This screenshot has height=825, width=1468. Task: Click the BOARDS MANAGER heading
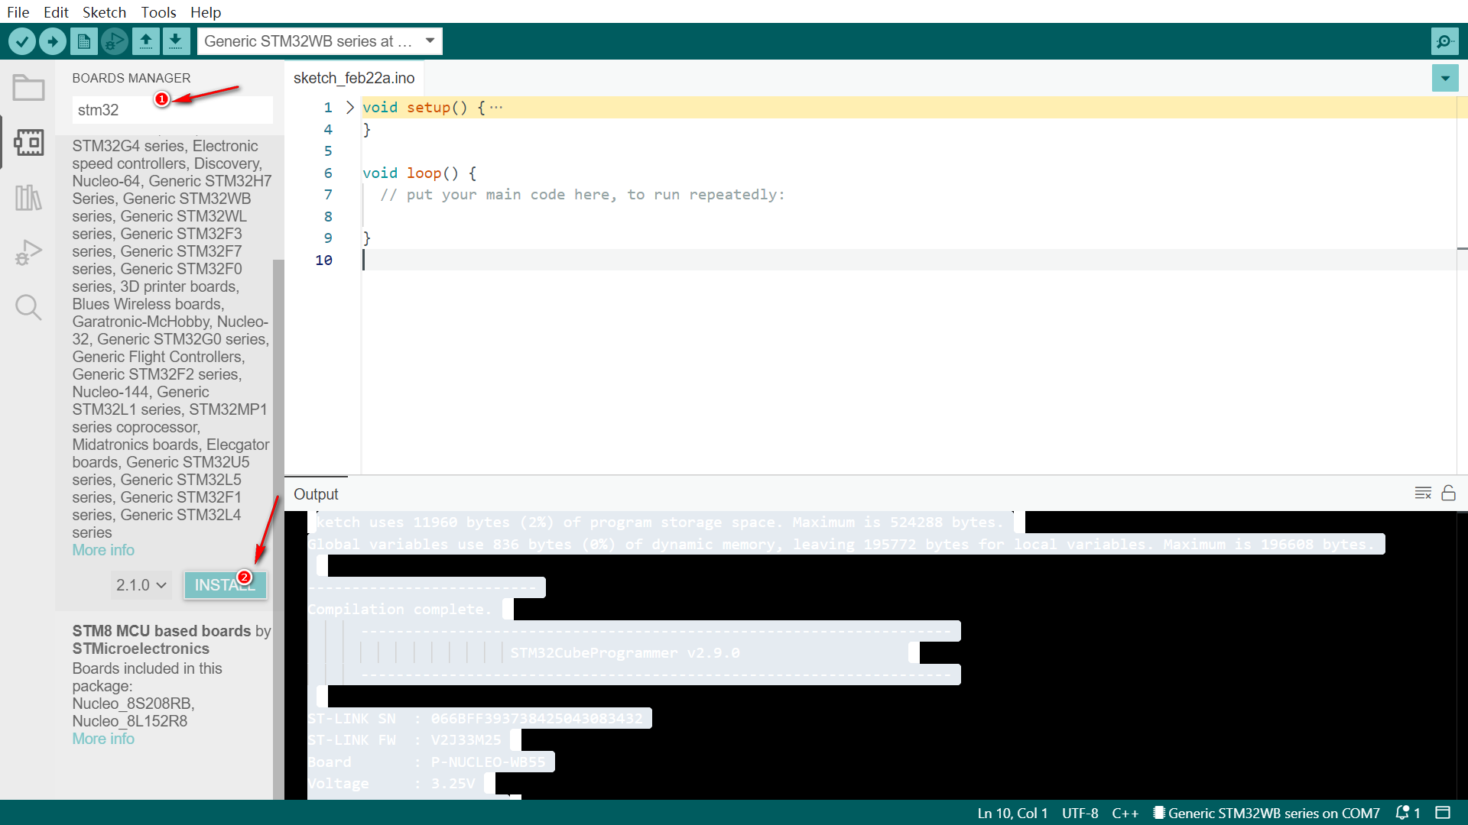pos(132,78)
